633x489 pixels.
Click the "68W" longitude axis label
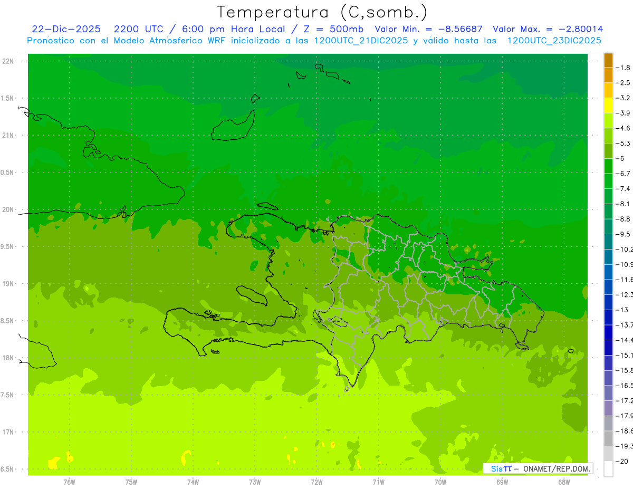pos(564,482)
